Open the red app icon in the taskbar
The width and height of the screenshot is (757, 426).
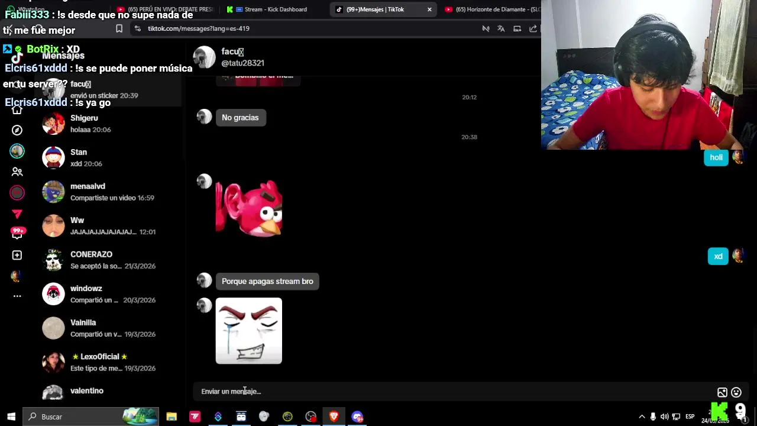195,417
